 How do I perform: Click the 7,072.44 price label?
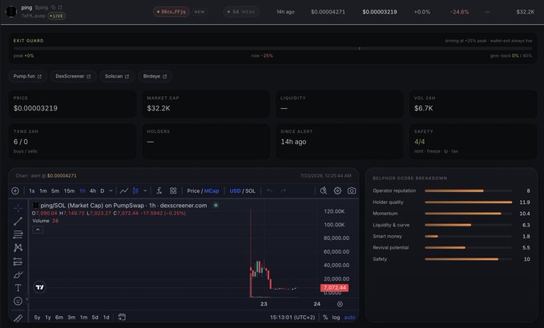pyautogui.click(x=334, y=287)
